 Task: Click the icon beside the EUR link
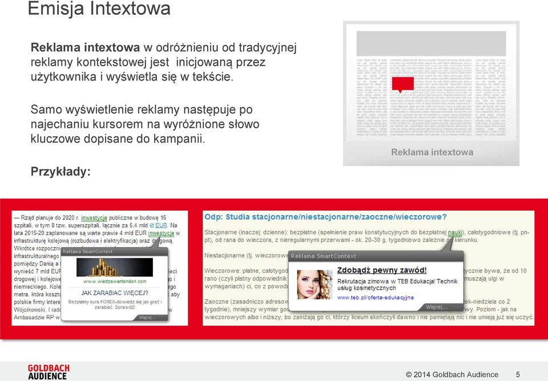[x=152, y=226]
